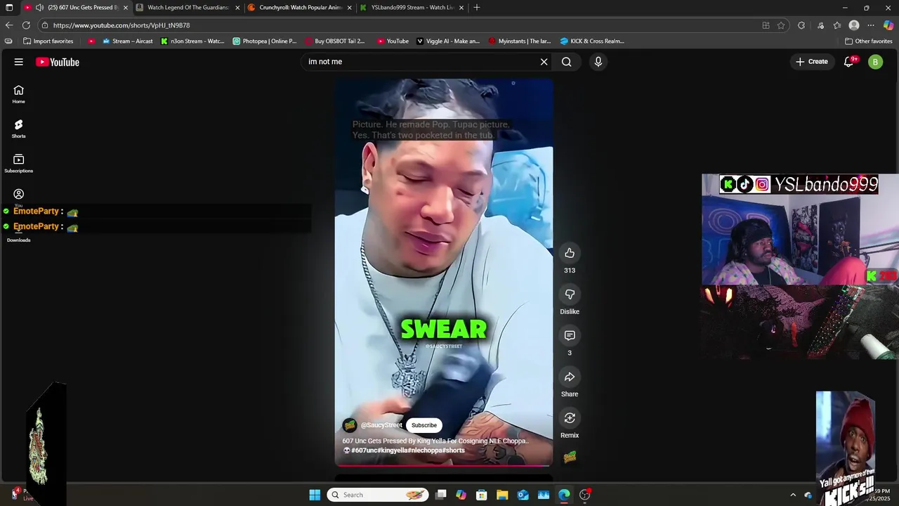Viewport: 899px width, 506px height.
Task: Click the Windows taskbar Search box
Action: click(x=379, y=495)
